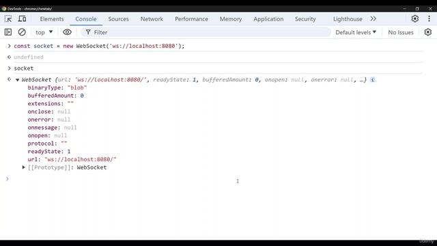437x246 pixels.
Task: Click the info badge after WebSocket summary
Action: point(372,80)
